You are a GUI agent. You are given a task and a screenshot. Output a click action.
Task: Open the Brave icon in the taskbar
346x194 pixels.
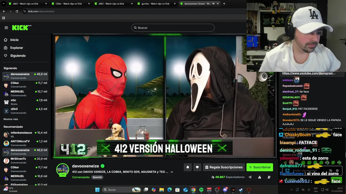(249, 190)
